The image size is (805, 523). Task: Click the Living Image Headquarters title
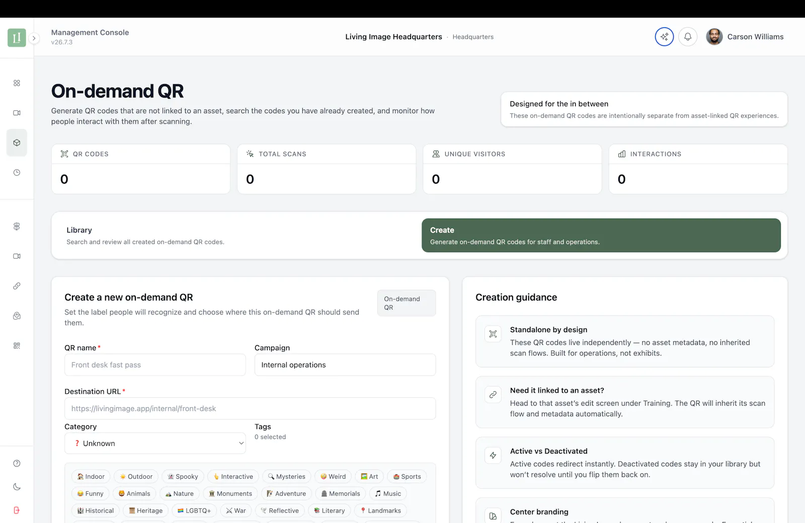coord(393,37)
